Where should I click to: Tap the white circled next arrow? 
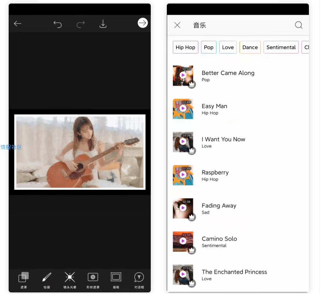pos(143,23)
